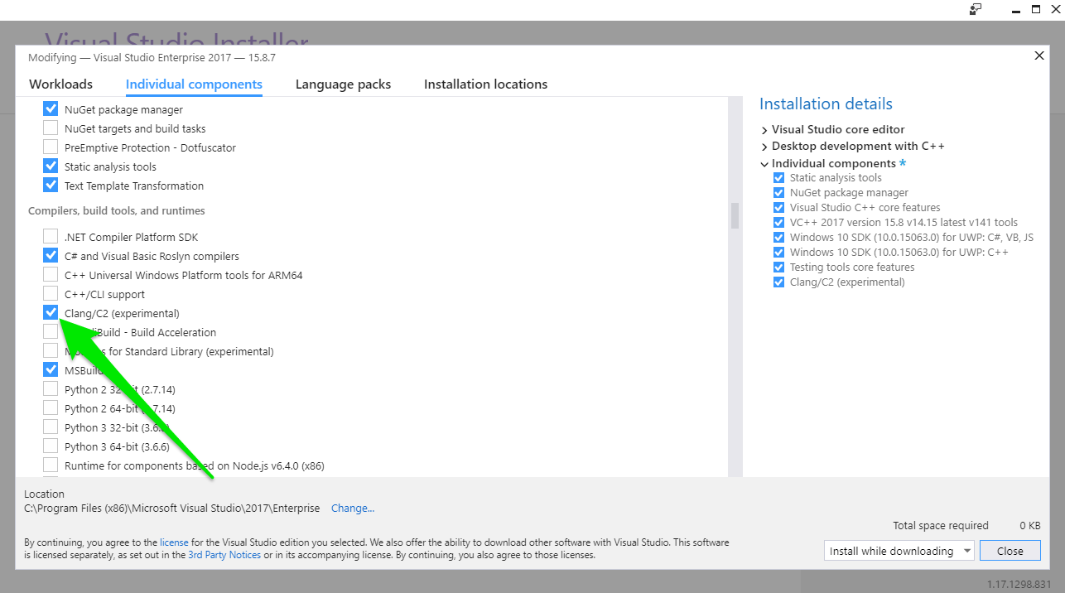
Task: Enable Python 3 32-bit (3.6.6)
Action: [51, 427]
